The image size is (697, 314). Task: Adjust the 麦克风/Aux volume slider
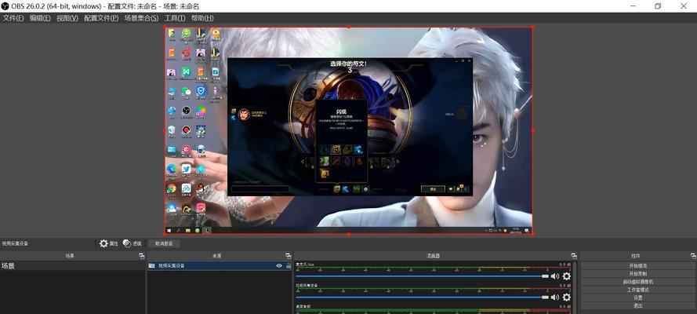423,276
